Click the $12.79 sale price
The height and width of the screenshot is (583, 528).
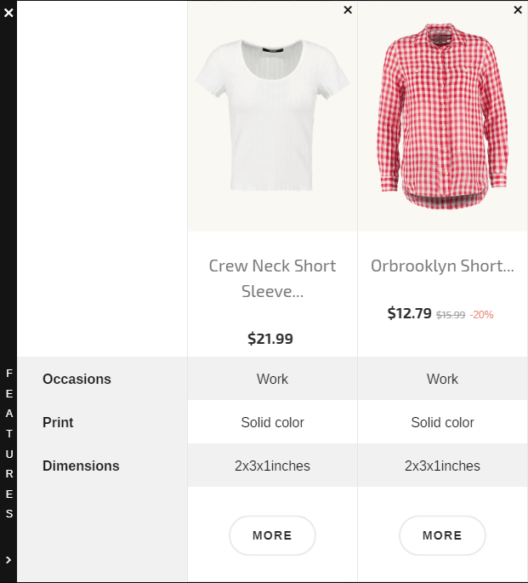409,313
